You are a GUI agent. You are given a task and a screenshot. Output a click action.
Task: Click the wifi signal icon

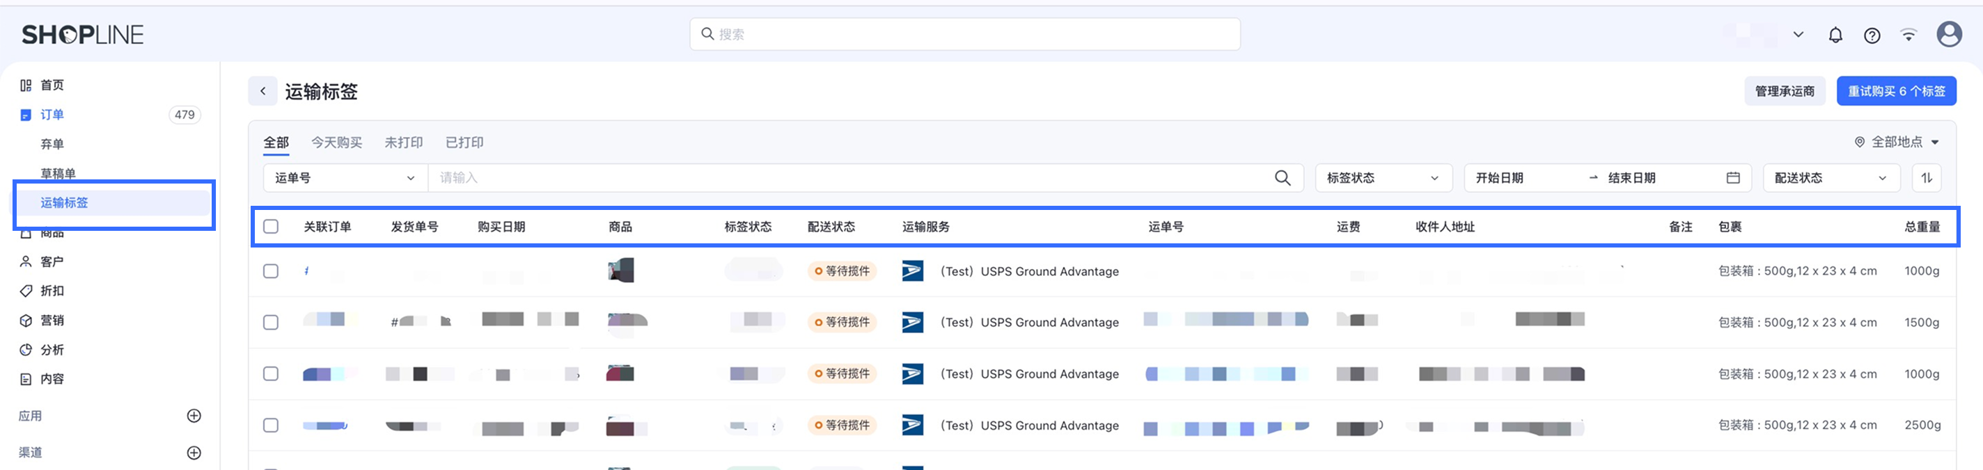[1908, 35]
